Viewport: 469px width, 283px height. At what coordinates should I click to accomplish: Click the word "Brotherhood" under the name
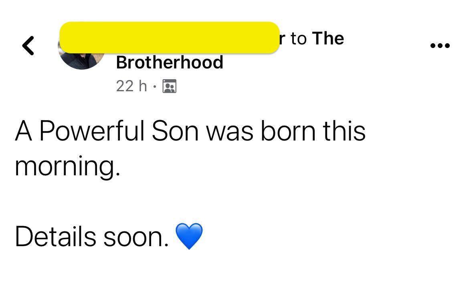coord(170,62)
